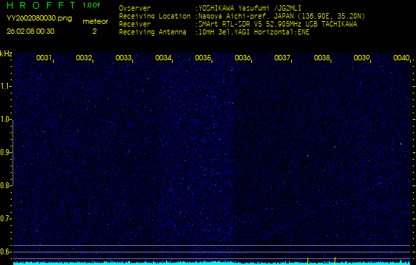Click the 1.0 kHz axis label
The width and height of the screenshot is (416, 265).
point(5,119)
